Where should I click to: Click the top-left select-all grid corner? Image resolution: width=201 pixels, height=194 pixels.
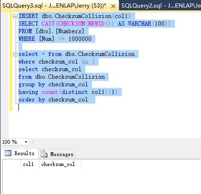tap(12, 165)
